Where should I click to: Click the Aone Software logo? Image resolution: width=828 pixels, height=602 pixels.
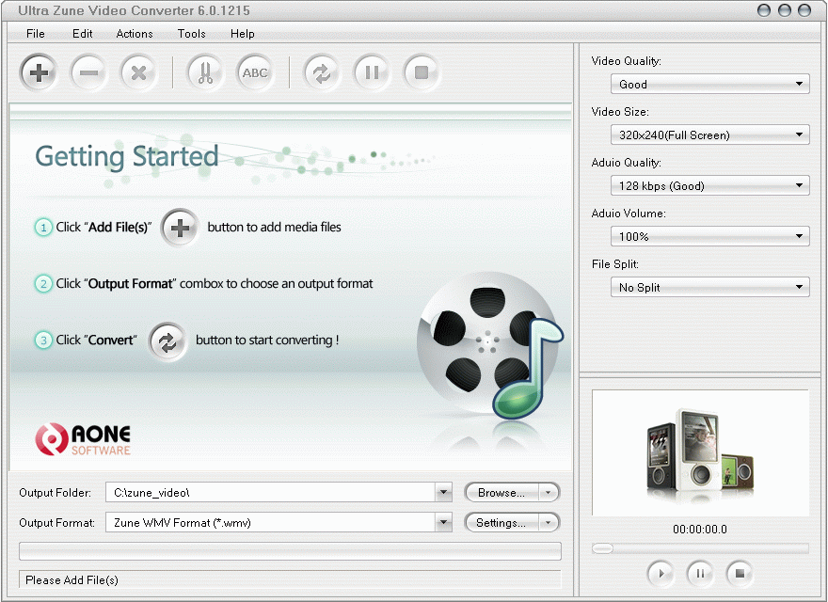pyautogui.click(x=83, y=439)
